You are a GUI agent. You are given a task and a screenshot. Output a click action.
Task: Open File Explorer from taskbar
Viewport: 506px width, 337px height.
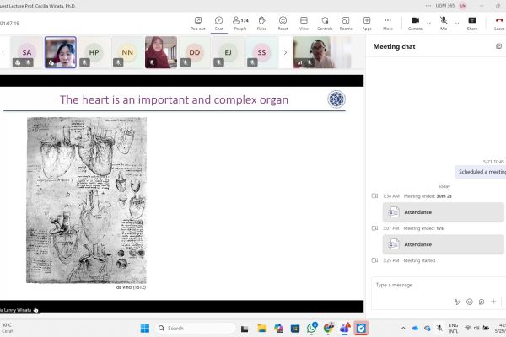pos(261,329)
